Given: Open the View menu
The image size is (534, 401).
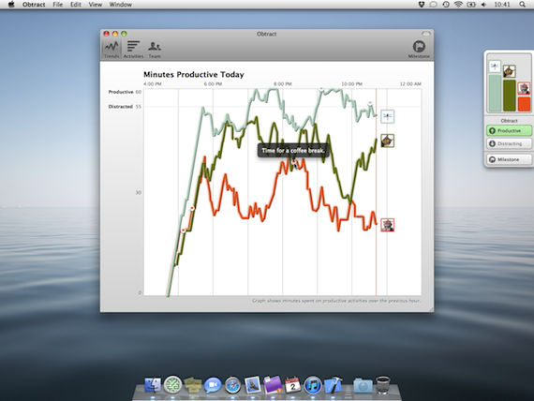Looking at the screenshot, I should coord(95,5).
